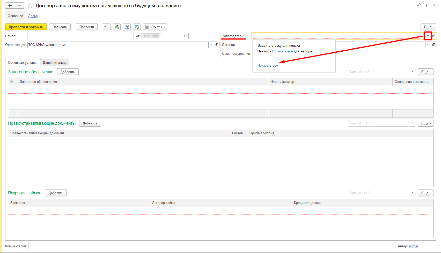Click the Оригинал/копия column header
441x253 pixels.
point(340,133)
